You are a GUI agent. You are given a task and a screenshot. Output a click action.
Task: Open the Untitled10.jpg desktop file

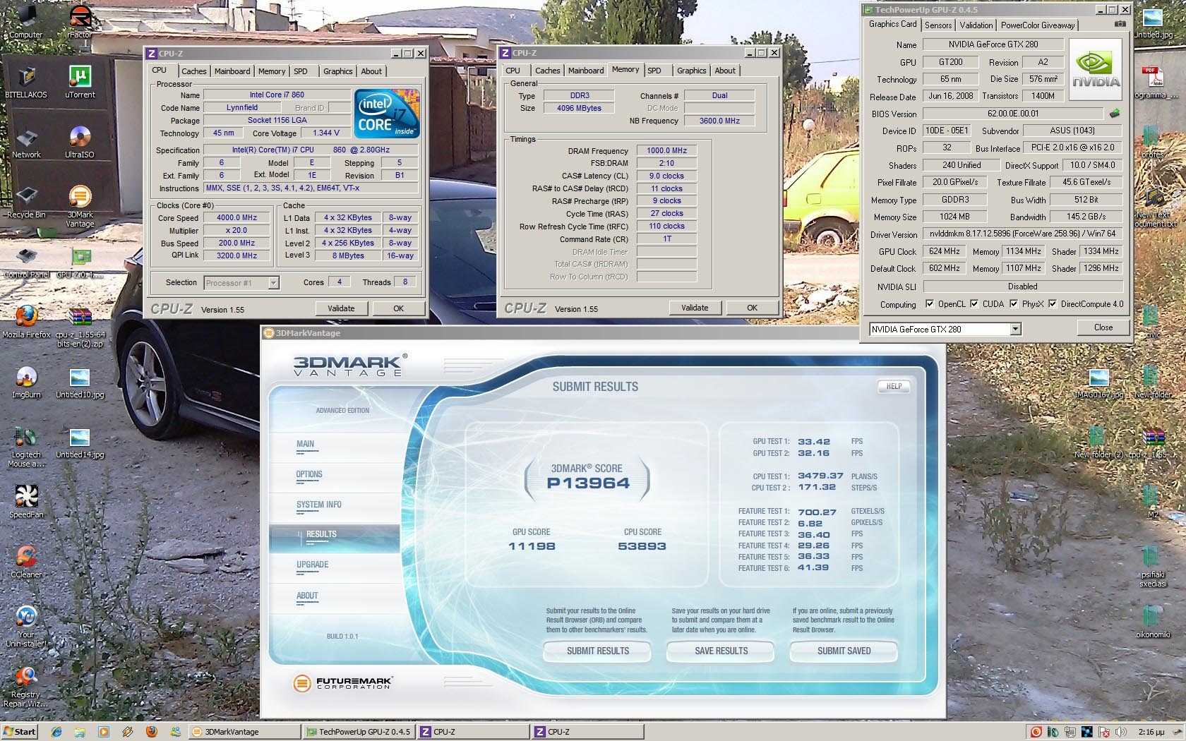80,383
